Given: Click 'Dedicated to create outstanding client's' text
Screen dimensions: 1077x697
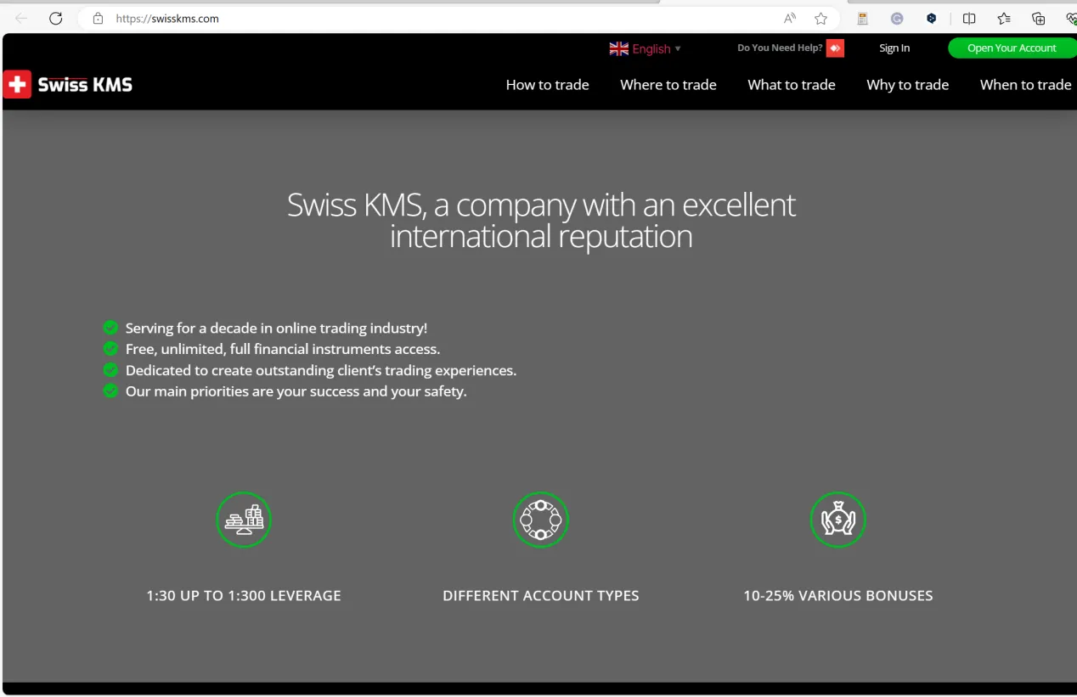Looking at the screenshot, I should (321, 370).
